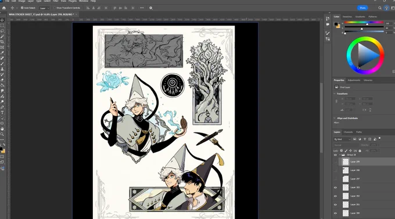
Task: Select the Eyedropper tool
Action: coord(2,53)
